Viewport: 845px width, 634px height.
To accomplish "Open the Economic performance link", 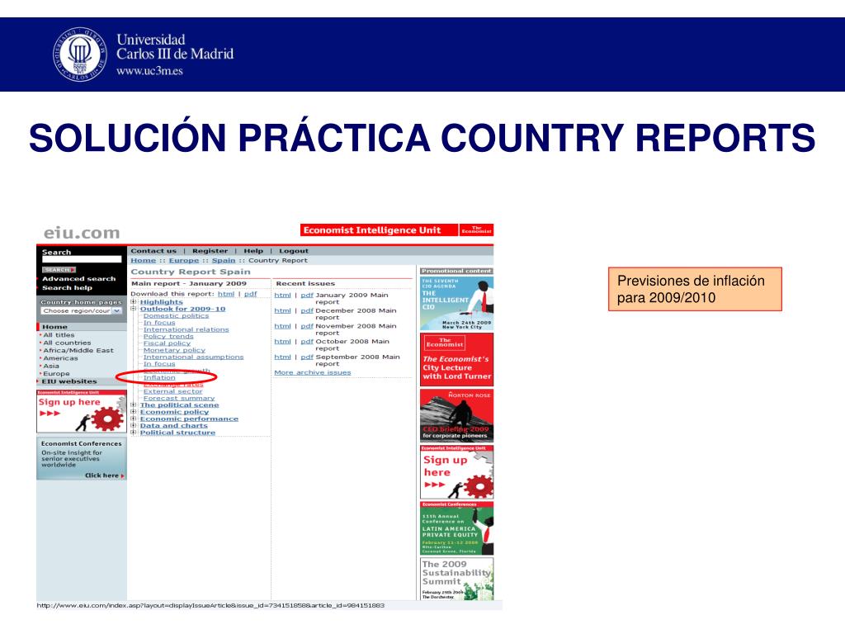I will point(189,419).
